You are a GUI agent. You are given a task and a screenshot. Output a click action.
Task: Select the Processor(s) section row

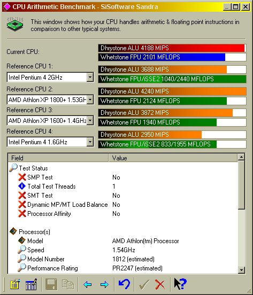click(34, 231)
